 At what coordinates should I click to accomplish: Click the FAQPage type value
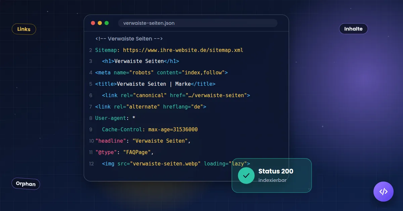pos(138,152)
